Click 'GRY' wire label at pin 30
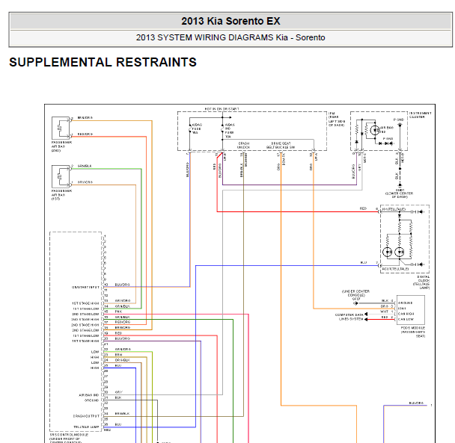This screenshot has height=443, width=455. pyautogui.click(x=118, y=392)
